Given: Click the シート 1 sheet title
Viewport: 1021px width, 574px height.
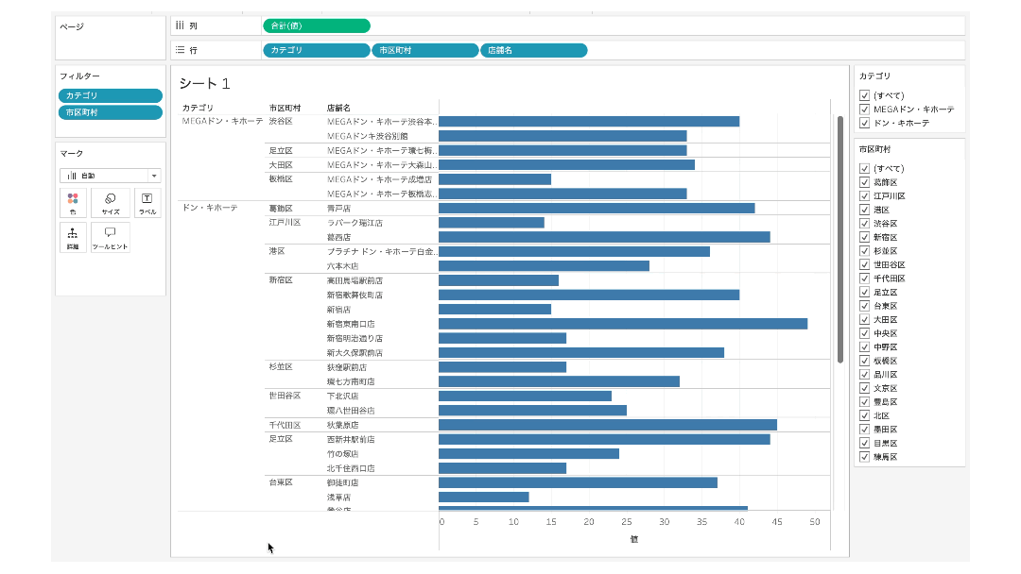Looking at the screenshot, I should [x=204, y=83].
